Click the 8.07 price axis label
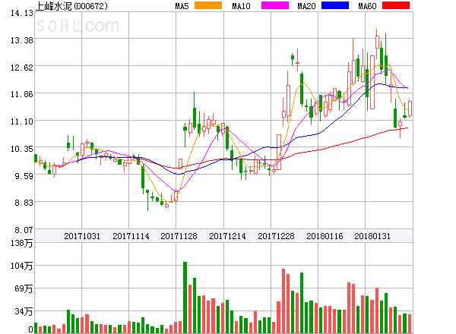 (x=24, y=230)
